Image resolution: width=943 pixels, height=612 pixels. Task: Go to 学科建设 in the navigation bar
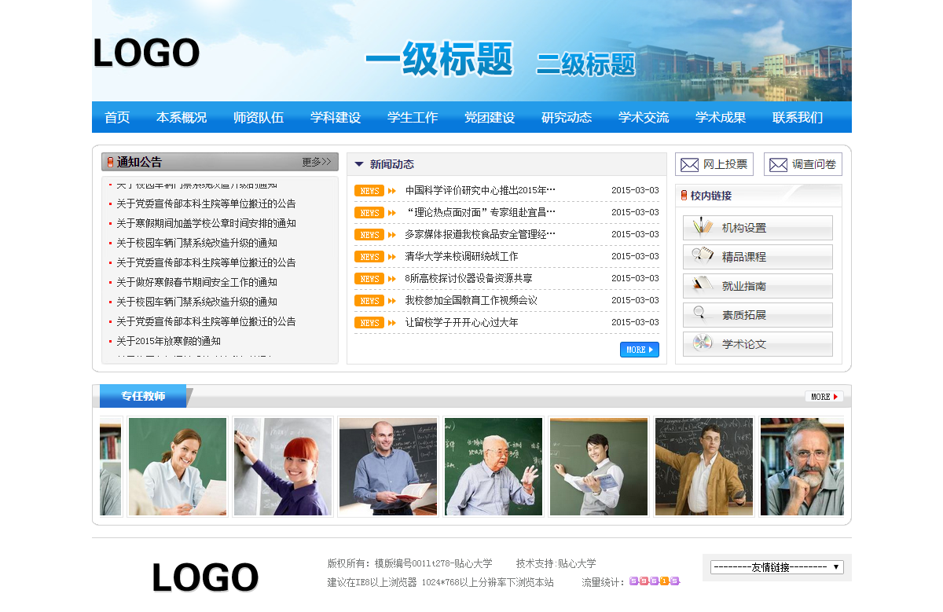336,118
